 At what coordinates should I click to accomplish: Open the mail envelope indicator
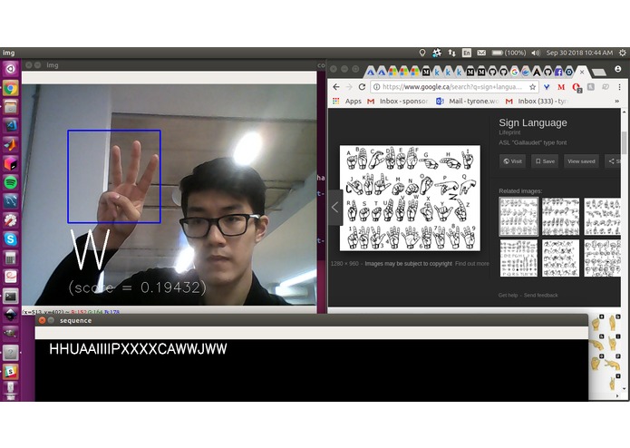tap(481, 53)
